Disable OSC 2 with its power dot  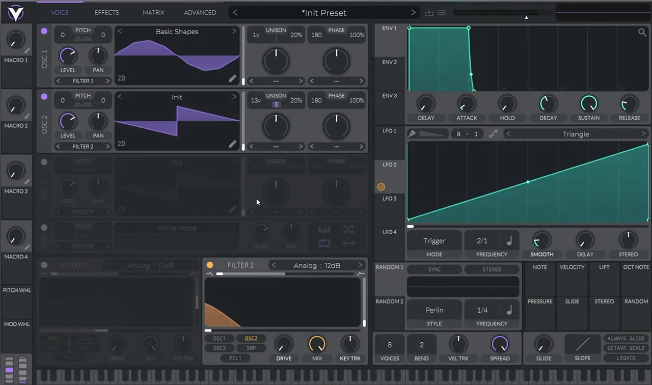44,96
